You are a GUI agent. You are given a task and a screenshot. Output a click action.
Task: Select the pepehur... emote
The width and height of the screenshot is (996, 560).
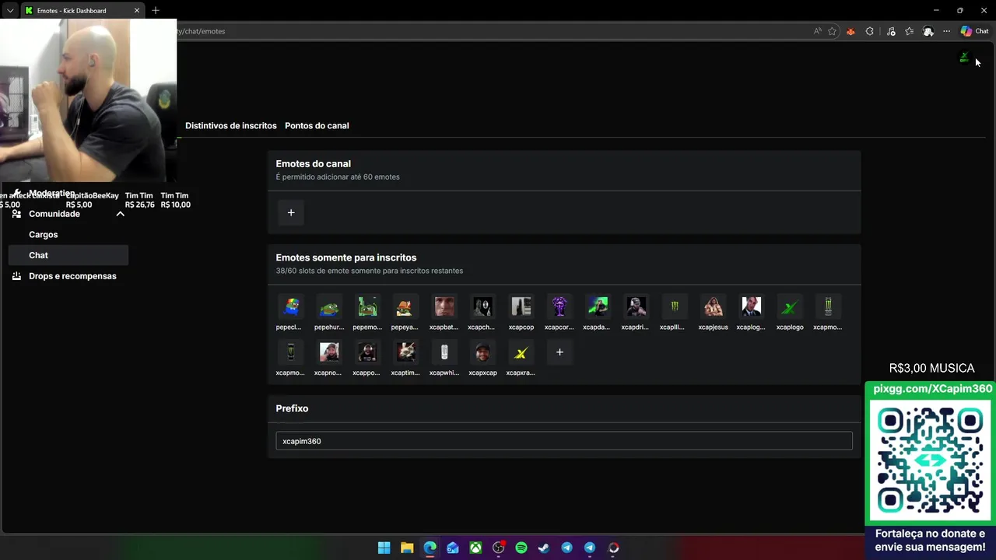point(329,306)
